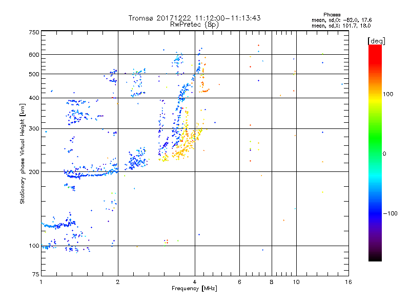This screenshot has width=410, height=307.
Task: Click the y-axis value '75'
Action: [x=36, y=274]
